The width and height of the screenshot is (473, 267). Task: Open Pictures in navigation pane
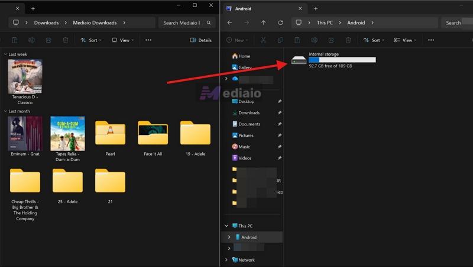243,136
